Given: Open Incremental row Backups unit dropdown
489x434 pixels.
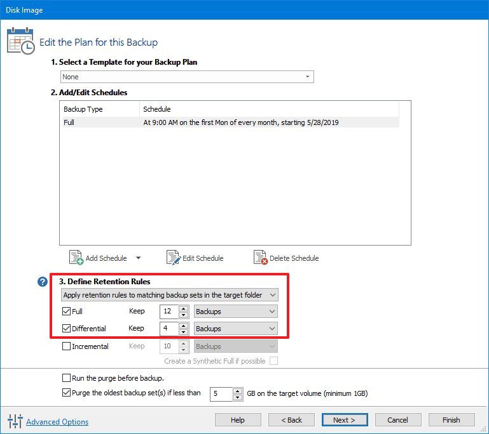Looking at the screenshot, I should pyautogui.click(x=235, y=346).
